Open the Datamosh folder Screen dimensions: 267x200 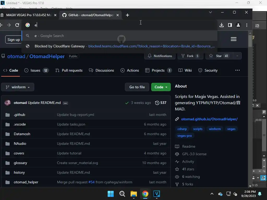[22, 134]
